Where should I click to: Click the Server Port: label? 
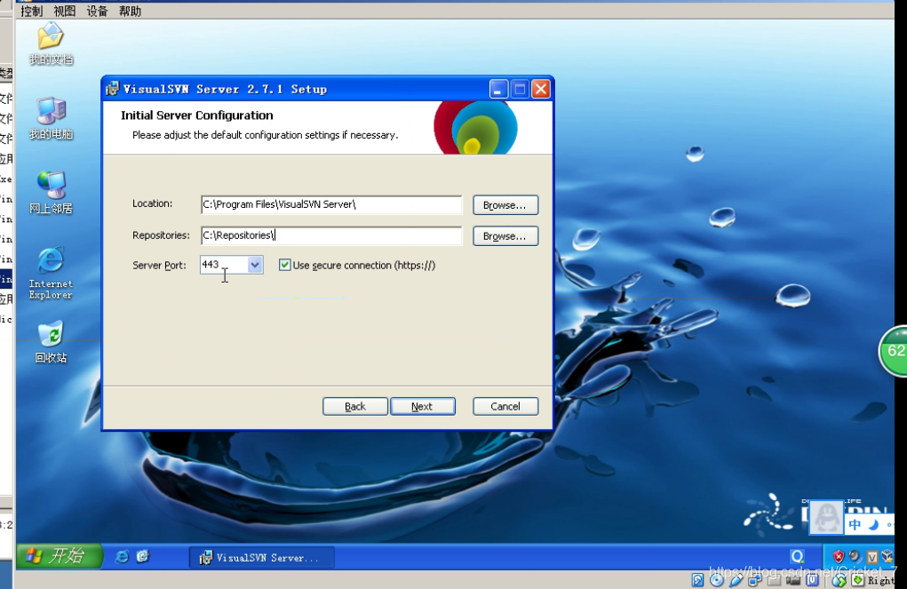(x=159, y=266)
